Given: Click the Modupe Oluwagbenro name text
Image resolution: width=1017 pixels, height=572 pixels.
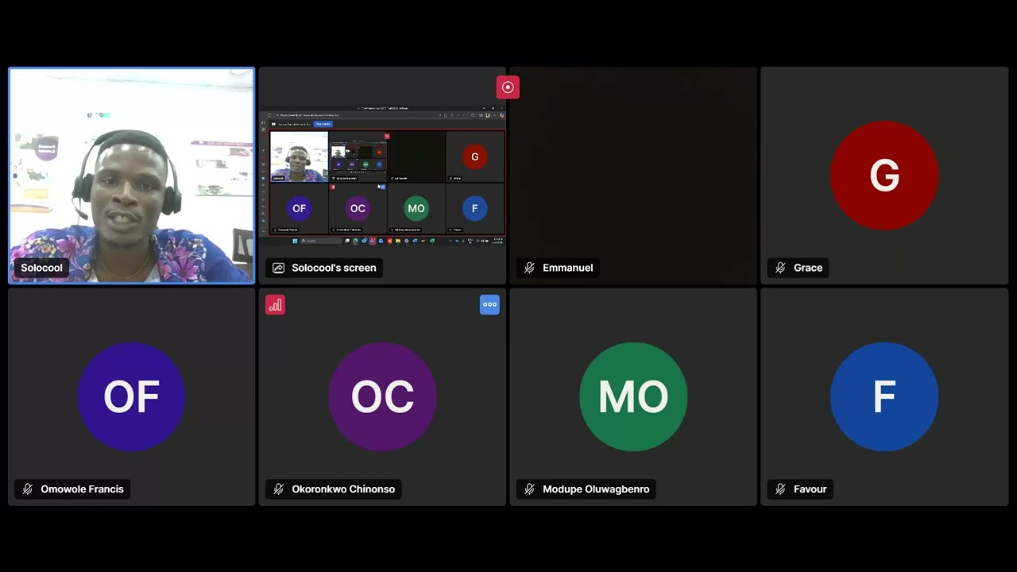Looking at the screenshot, I should pos(596,489).
